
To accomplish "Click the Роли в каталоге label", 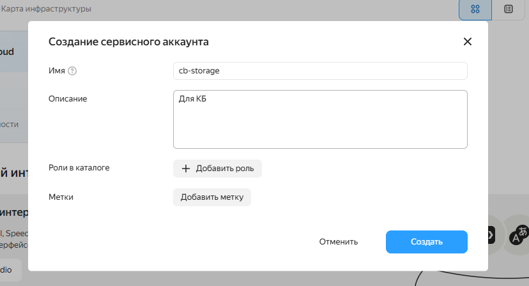I will tap(79, 168).
